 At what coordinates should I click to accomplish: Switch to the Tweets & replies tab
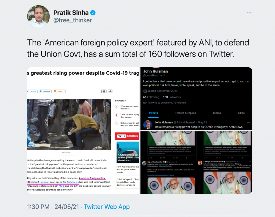(185, 113)
